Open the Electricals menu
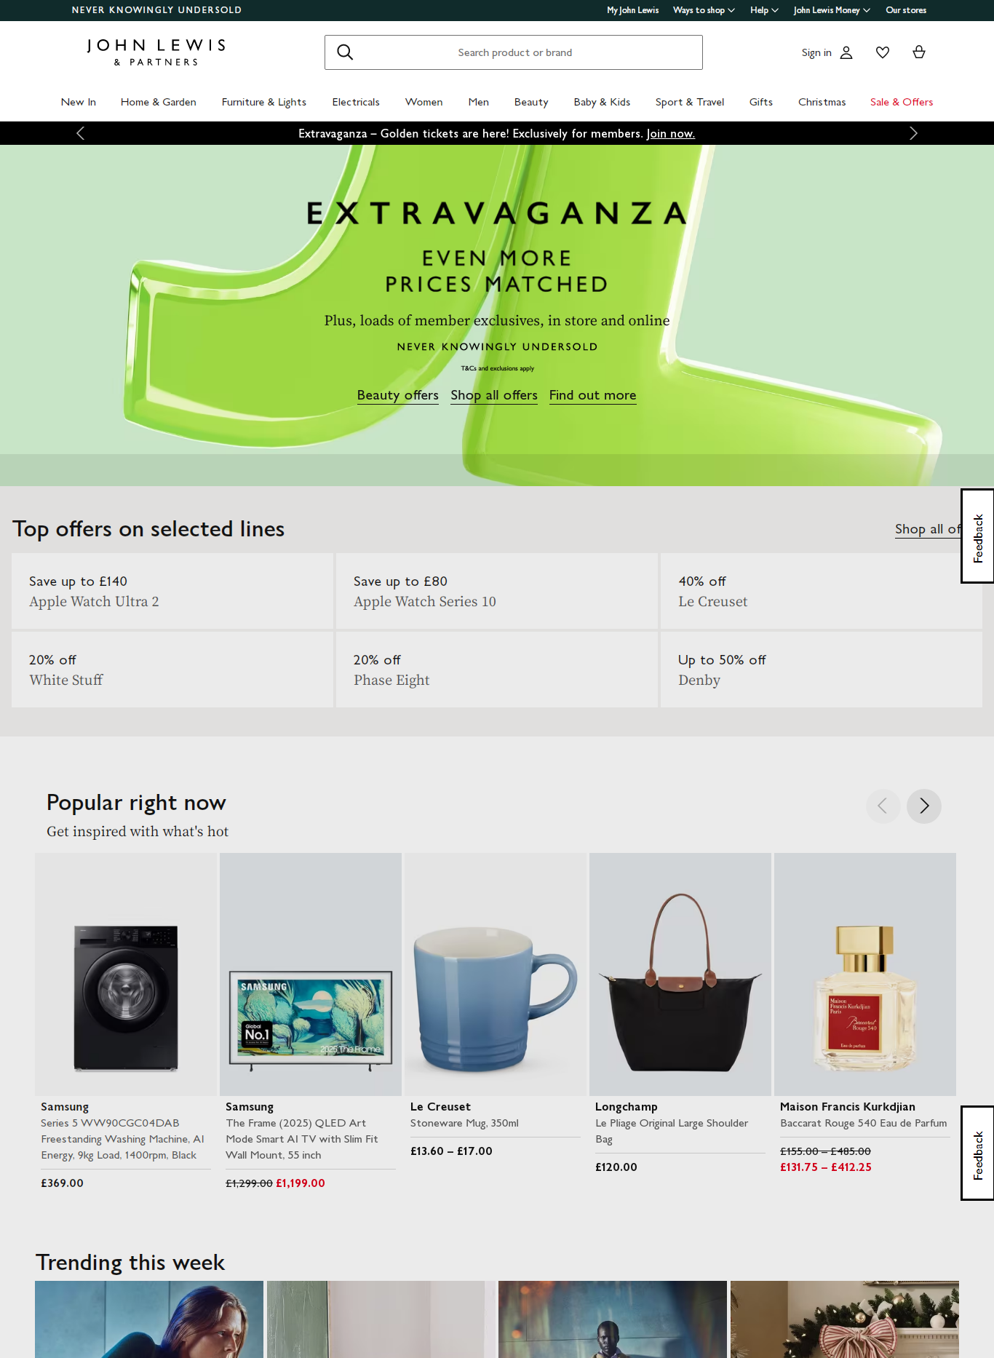The image size is (994, 1358). (x=356, y=102)
